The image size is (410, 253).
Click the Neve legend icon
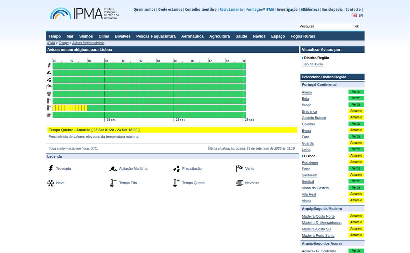click(51, 183)
